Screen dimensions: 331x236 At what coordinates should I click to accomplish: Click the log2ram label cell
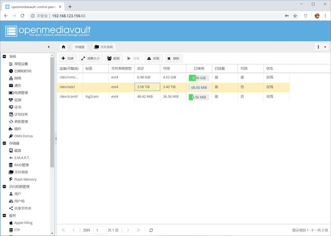(96, 97)
